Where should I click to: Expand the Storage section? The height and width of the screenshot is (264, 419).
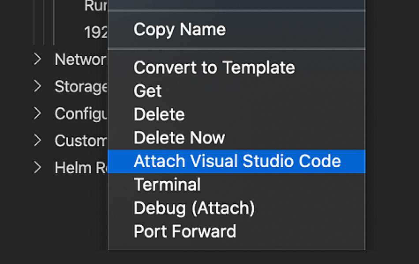(x=37, y=86)
